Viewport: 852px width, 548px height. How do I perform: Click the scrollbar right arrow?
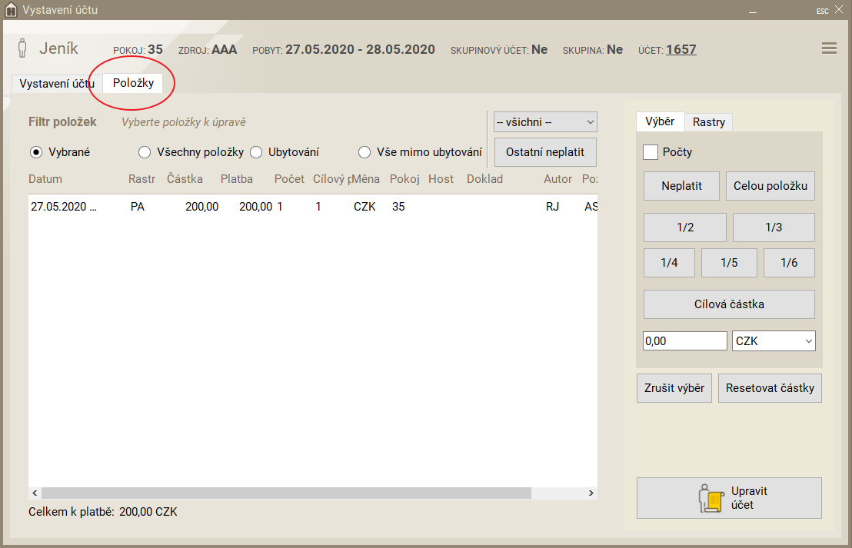click(x=591, y=493)
